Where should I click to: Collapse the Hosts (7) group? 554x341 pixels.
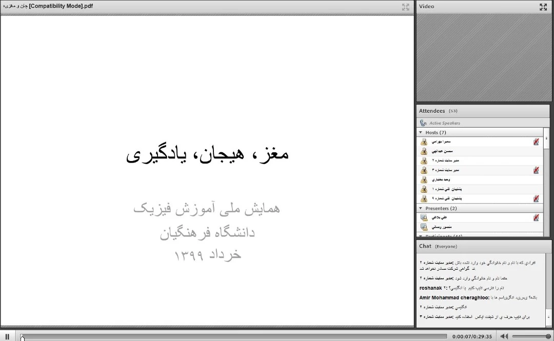coord(421,132)
